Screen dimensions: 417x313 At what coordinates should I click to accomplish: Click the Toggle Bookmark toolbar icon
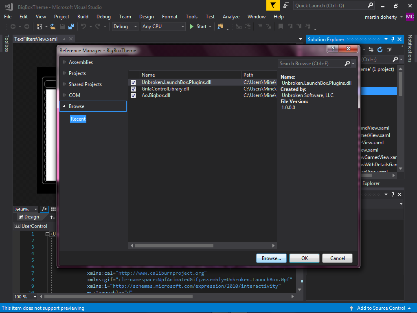pos(281,26)
